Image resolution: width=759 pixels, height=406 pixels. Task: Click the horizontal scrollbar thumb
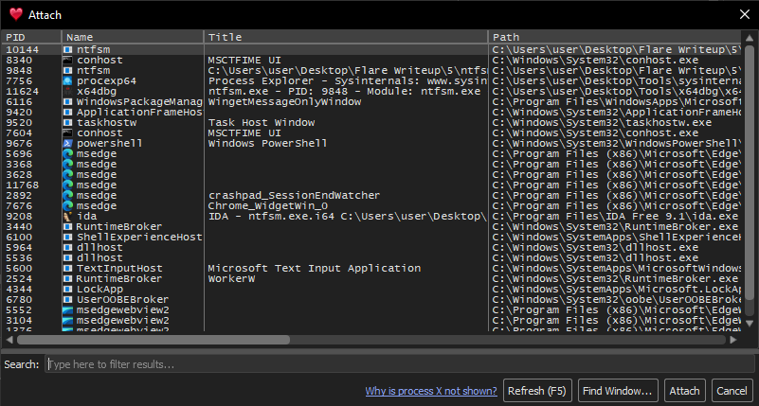(154, 340)
